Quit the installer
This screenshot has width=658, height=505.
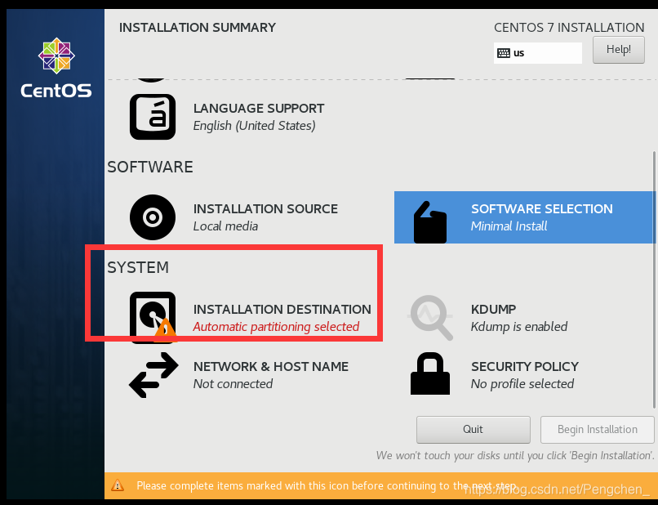click(473, 429)
